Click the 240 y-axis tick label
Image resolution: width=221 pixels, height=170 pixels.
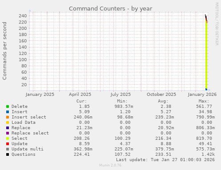[23, 16]
